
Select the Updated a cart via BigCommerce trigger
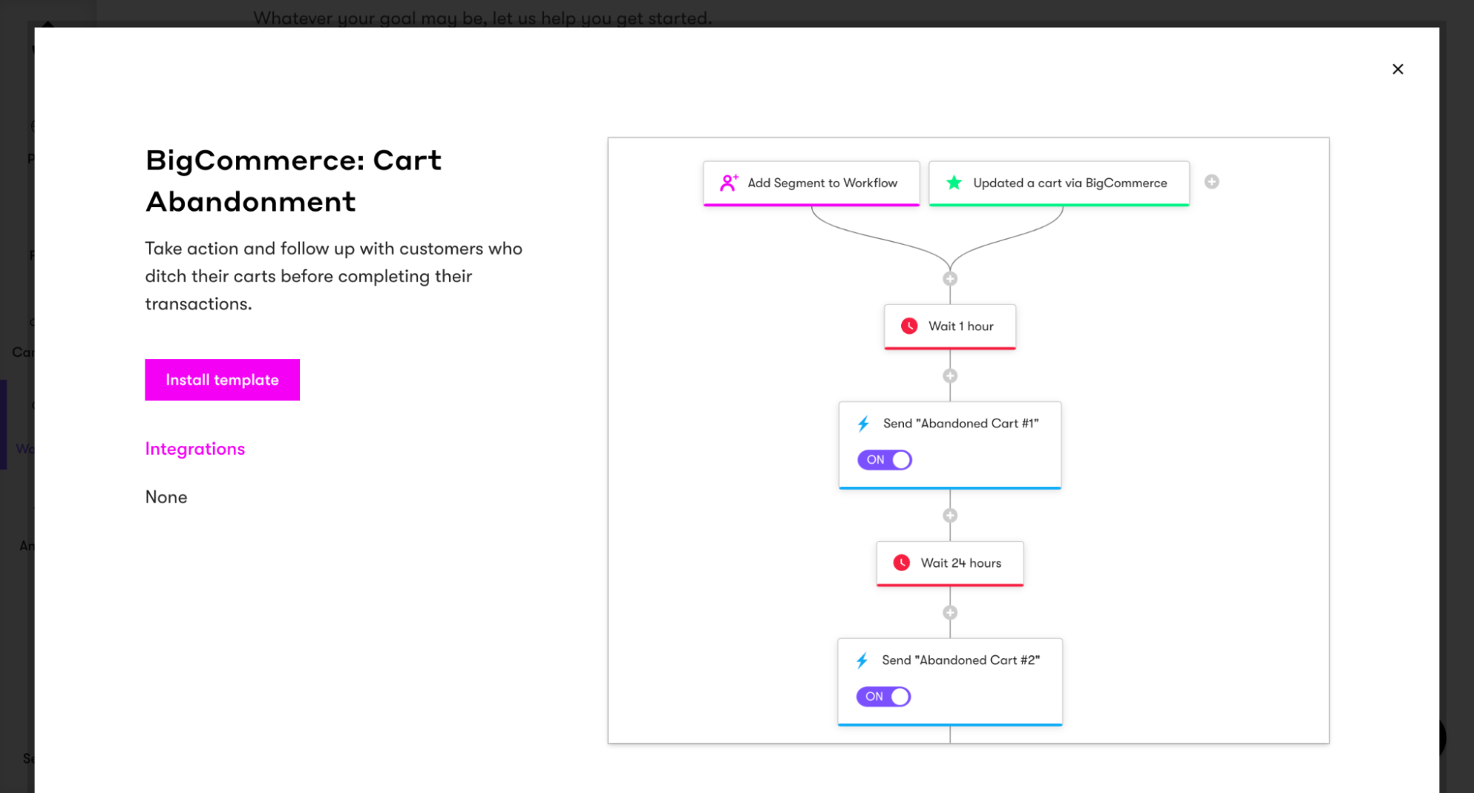1059,183
